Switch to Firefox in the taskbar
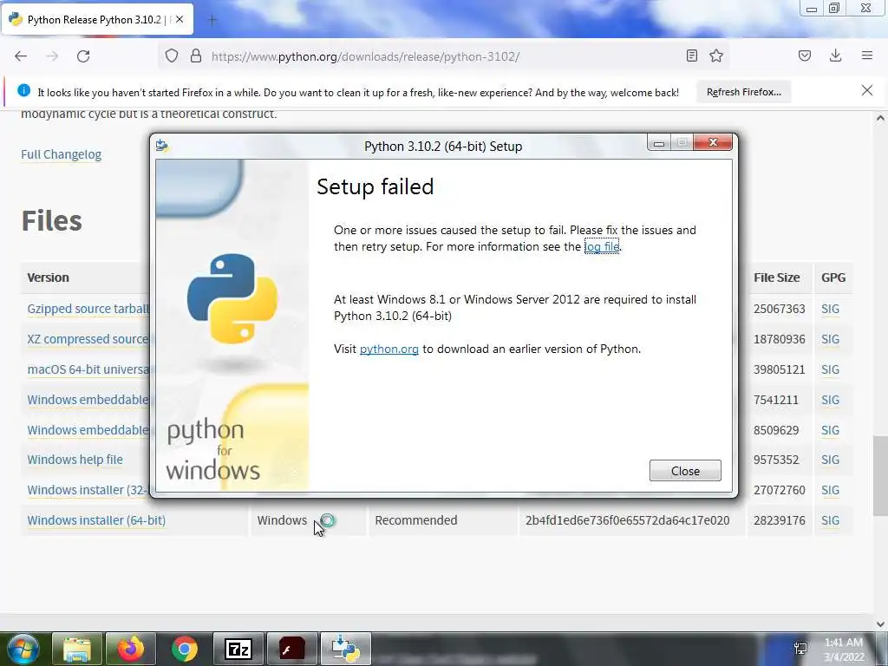This screenshot has height=666, width=888. 130,649
